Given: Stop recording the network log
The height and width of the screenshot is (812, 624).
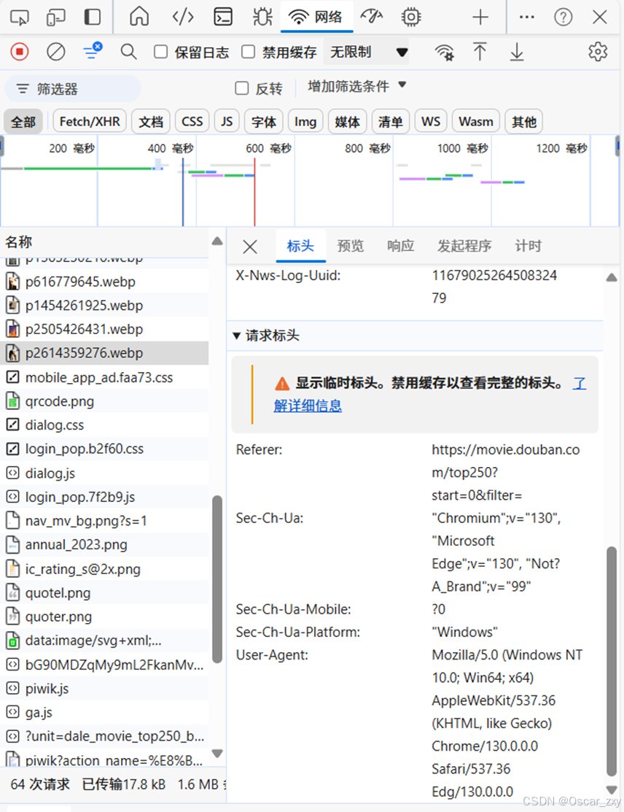Looking at the screenshot, I should 19,52.
